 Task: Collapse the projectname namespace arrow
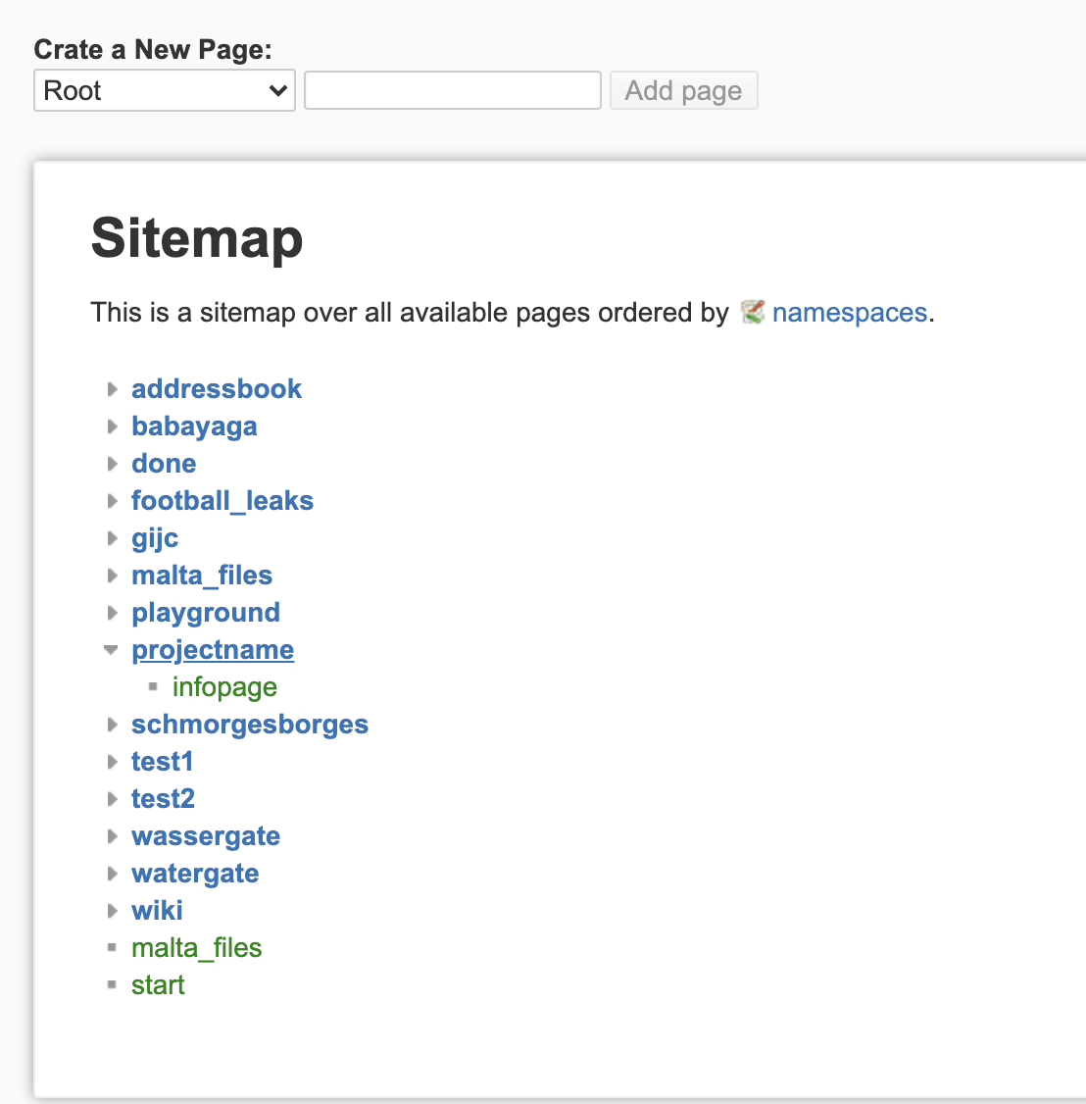pos(111,650)
